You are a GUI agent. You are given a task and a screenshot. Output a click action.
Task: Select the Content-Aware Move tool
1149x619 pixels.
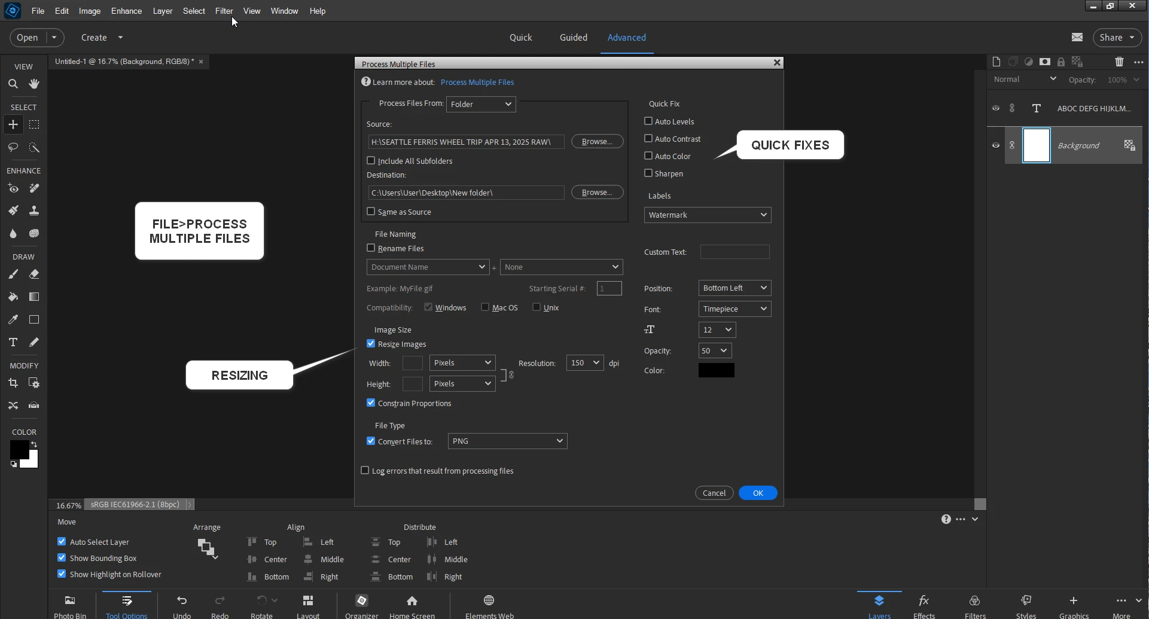pos(13,405)
